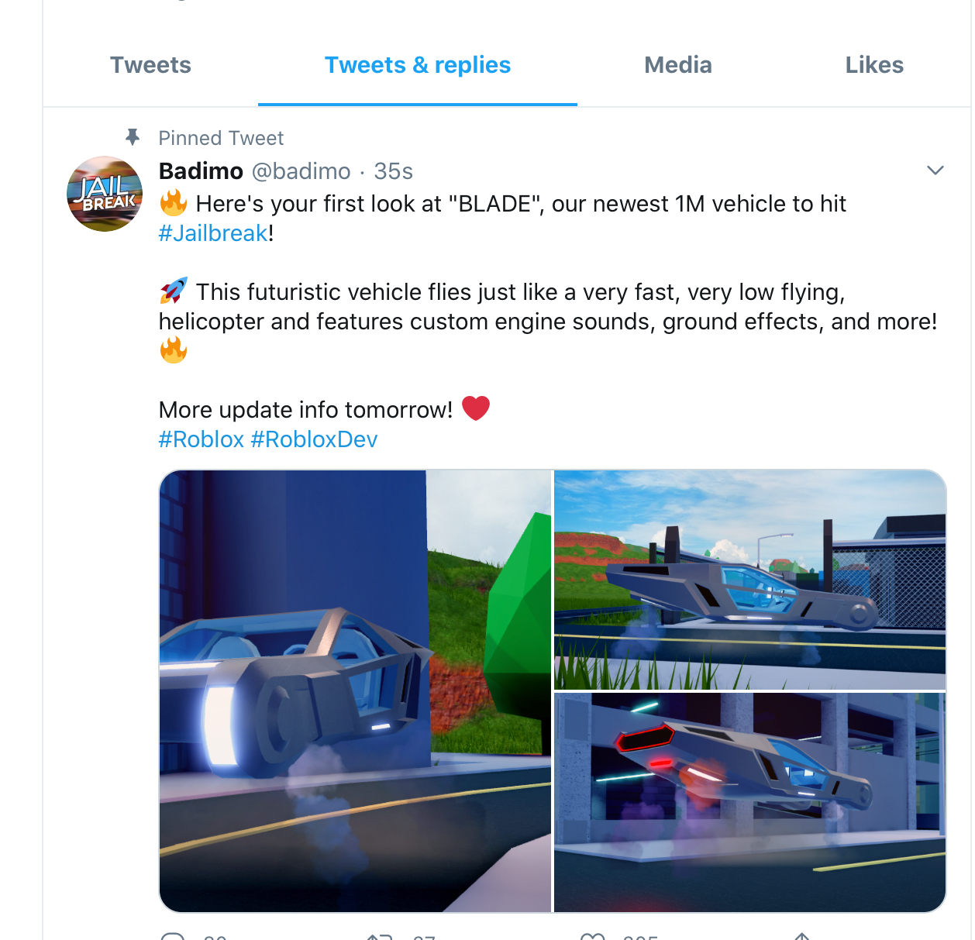Image resolution: width=975 pixels, height=940 pixels.
Task: Open the bottom-right image with red taillights
Action: coord(750,803)
